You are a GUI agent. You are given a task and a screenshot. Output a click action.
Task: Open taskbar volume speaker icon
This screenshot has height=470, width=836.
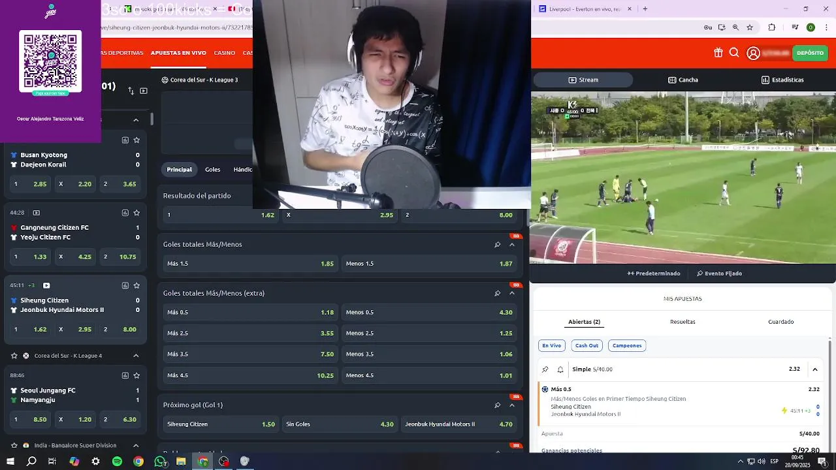(761, 462)
